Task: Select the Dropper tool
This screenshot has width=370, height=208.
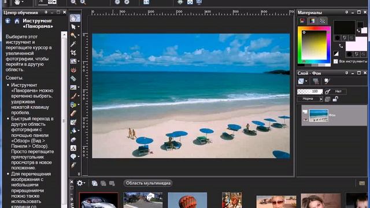Action: 73,44
